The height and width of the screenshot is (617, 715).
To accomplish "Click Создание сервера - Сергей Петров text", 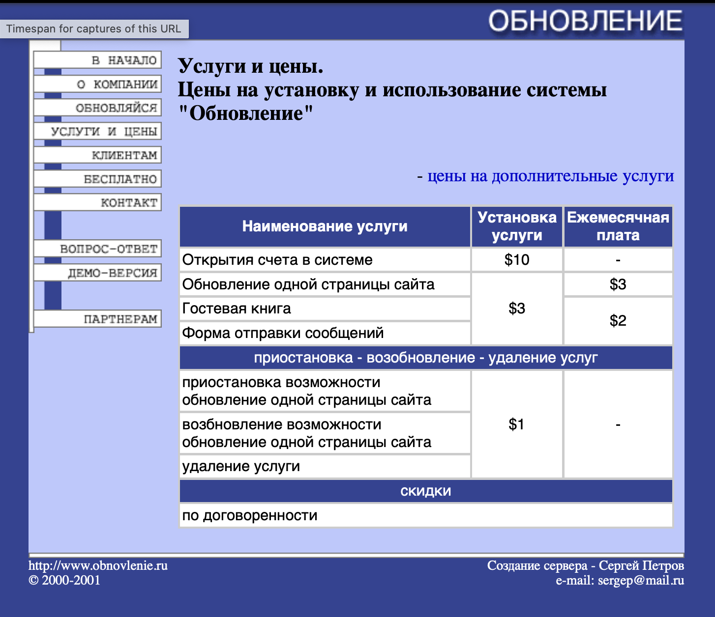I will [586, 565].
